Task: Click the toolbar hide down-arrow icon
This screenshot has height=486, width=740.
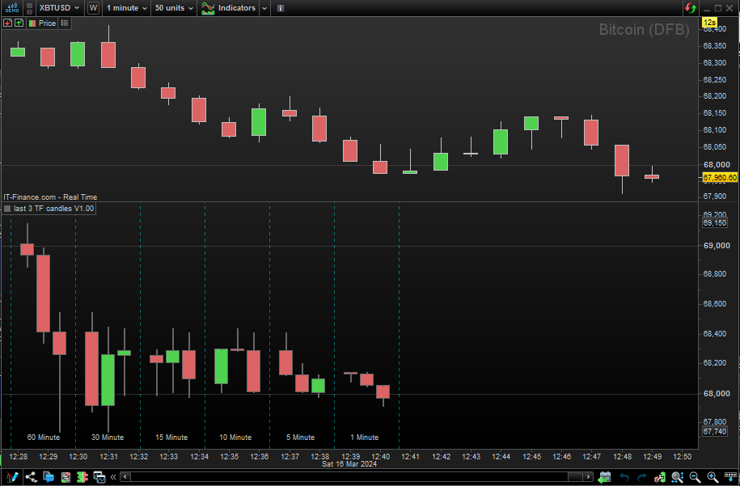Action: (x=730, y=477)
